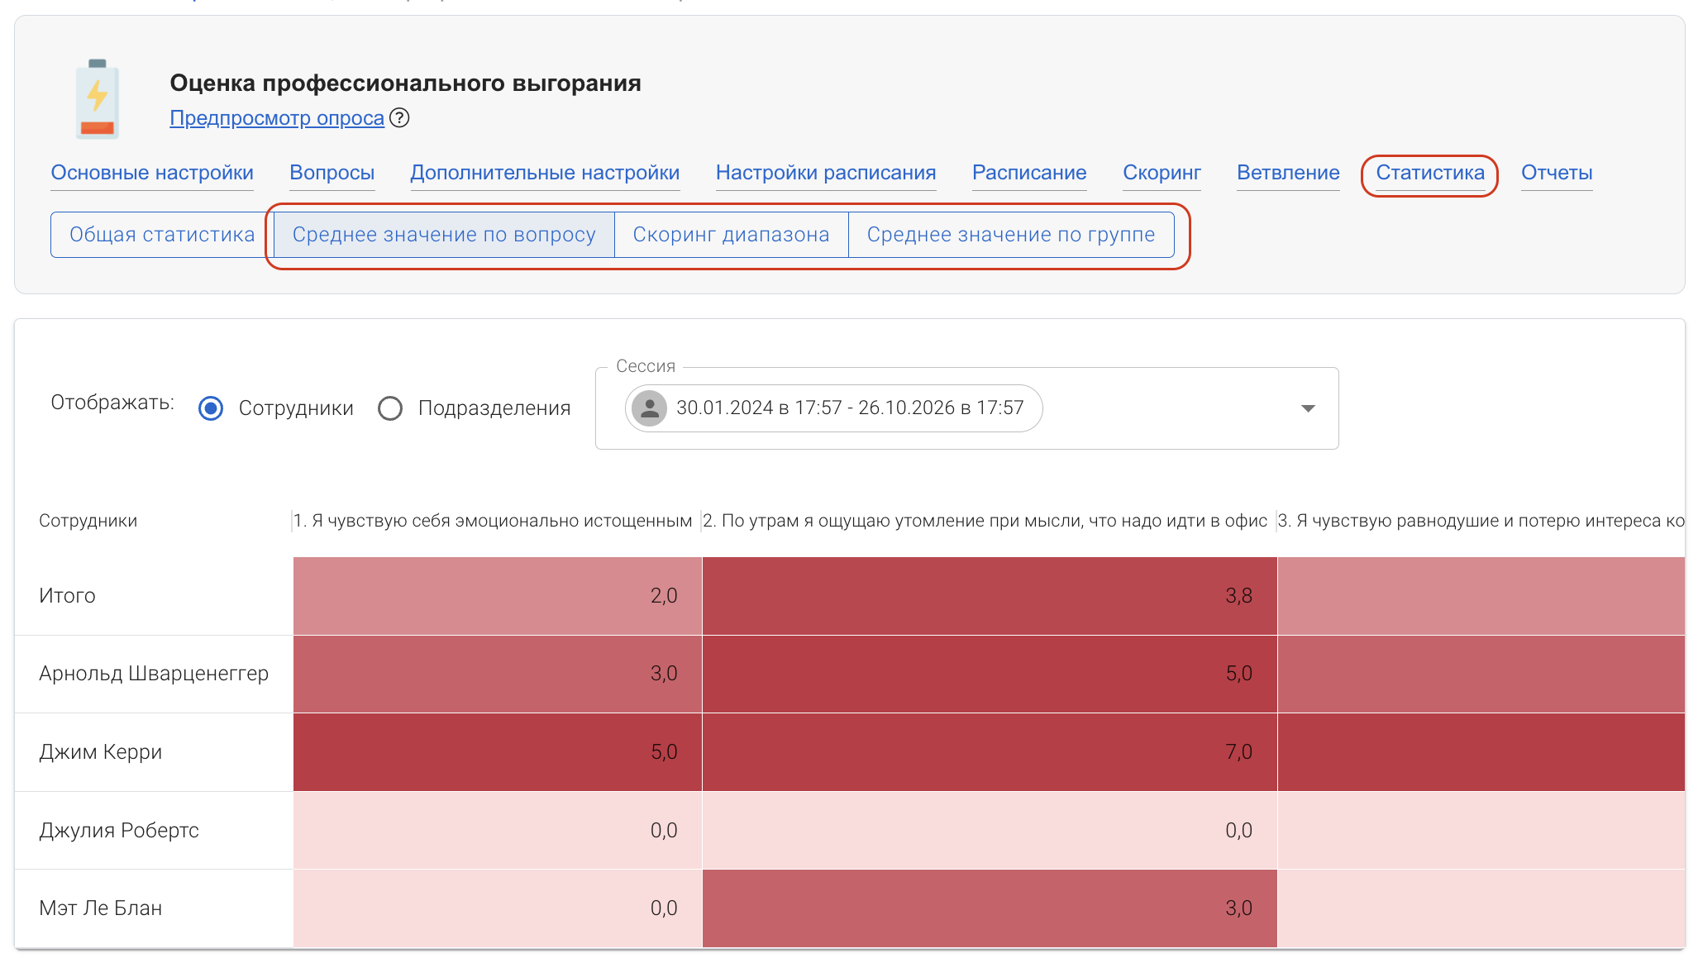Image resolution: width=1703 pixels, height=963 pixels.
Task: Click the Ветвление tab icon
Action: coord(1289,174)
